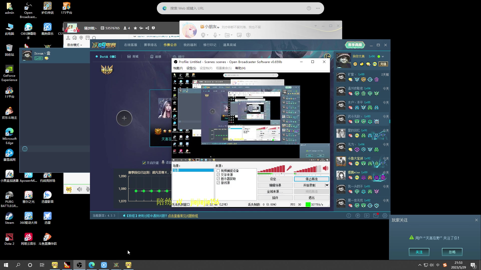Expand 自由模式 mode dropdown
Viewport: 481px width, 270px height.
pos(75,45)
